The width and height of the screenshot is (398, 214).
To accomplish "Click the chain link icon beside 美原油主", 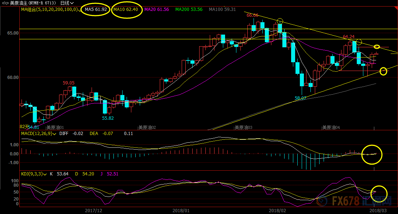I will click(5, 3).
